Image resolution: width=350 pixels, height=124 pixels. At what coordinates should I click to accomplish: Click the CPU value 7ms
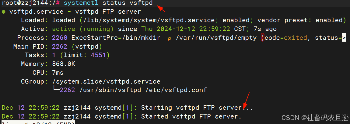pos(58,73)
